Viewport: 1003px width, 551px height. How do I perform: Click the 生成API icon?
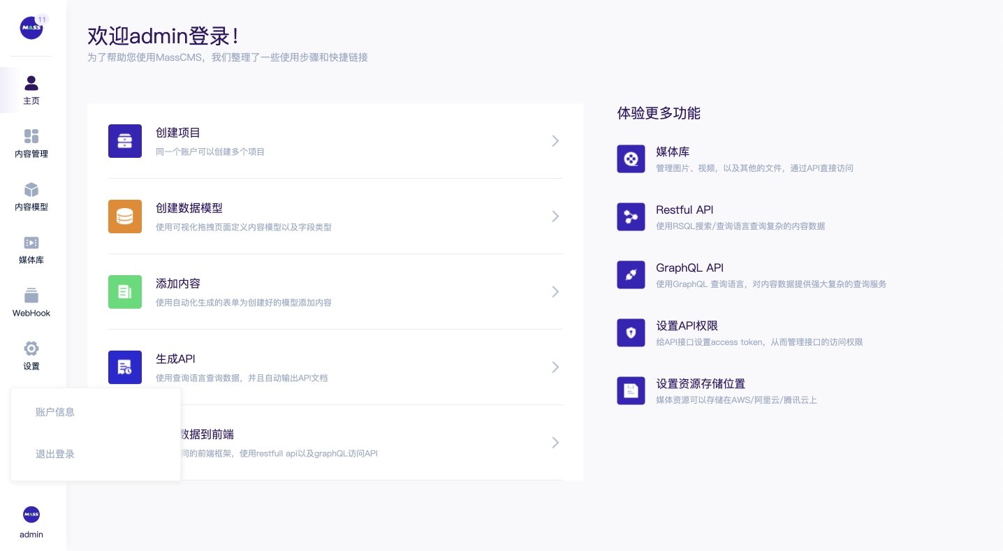[125, 367]
